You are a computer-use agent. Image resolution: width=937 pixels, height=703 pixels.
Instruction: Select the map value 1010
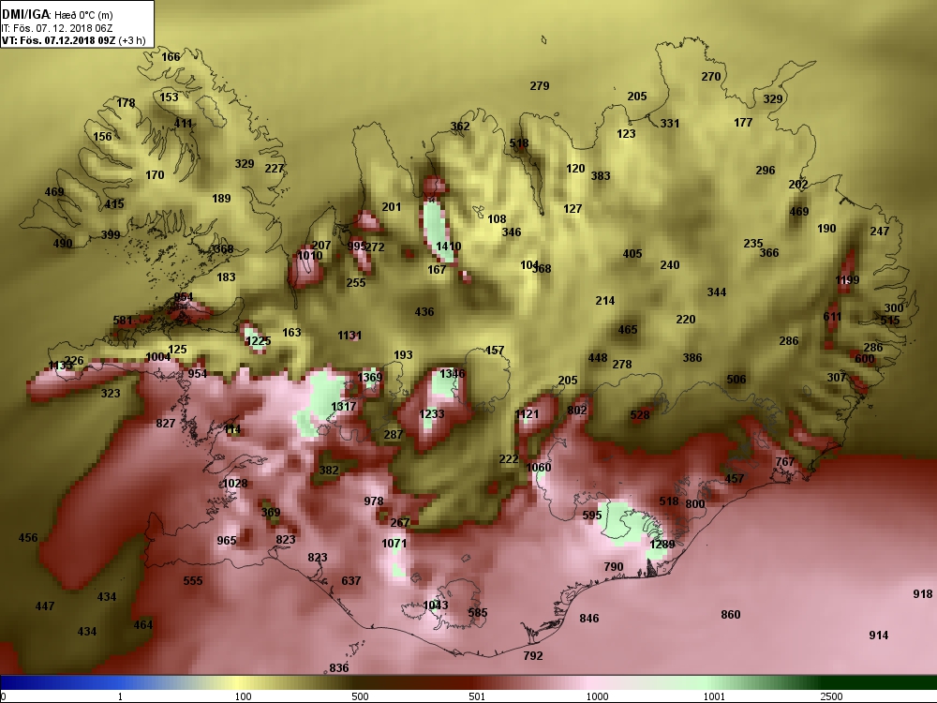click(309, 256)
